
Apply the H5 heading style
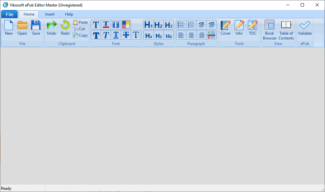click(159, 36)
